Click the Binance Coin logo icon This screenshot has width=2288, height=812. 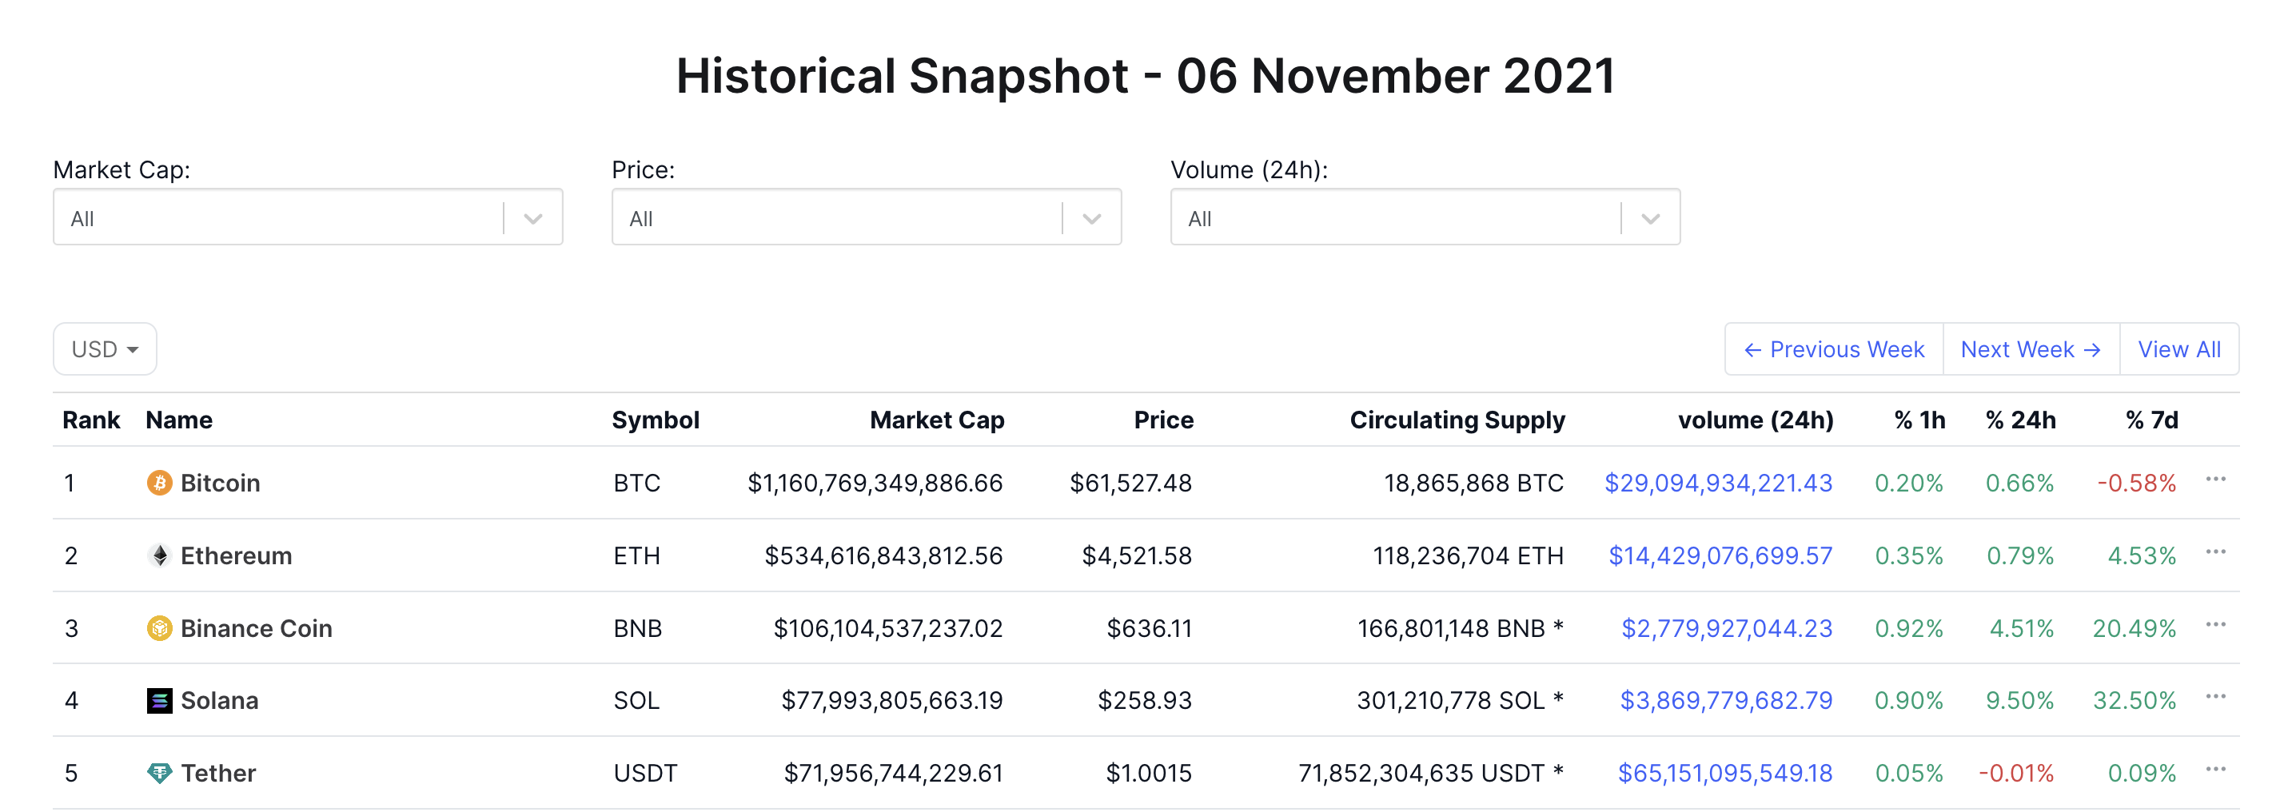pyautogui.click(x=159, y=628)
